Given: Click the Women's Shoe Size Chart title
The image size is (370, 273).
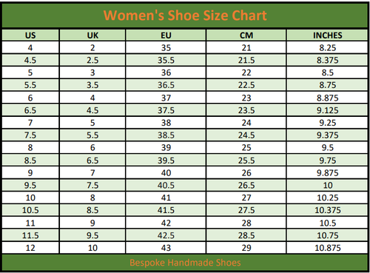Looking at the screenshot, I should click(185, 16).
